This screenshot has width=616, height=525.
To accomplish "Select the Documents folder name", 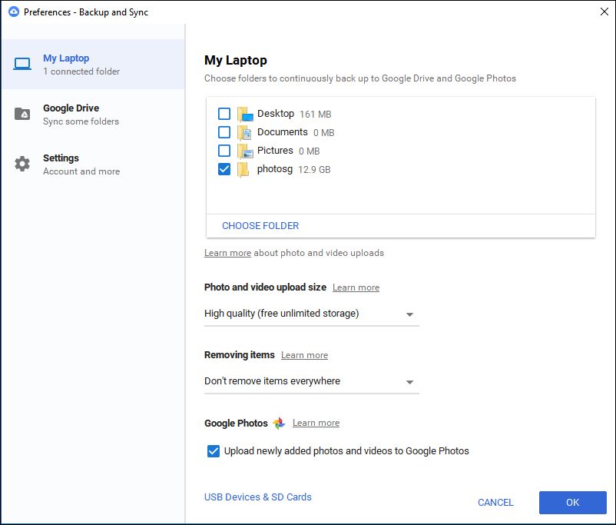I will pos(282,132).
